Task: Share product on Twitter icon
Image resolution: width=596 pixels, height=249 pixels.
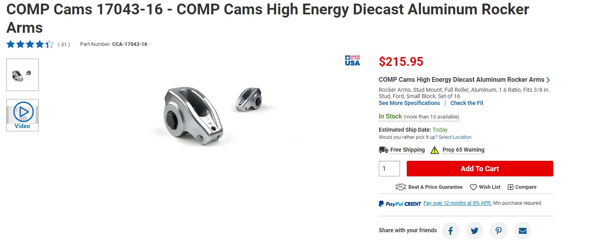Action: coord(474,231)
